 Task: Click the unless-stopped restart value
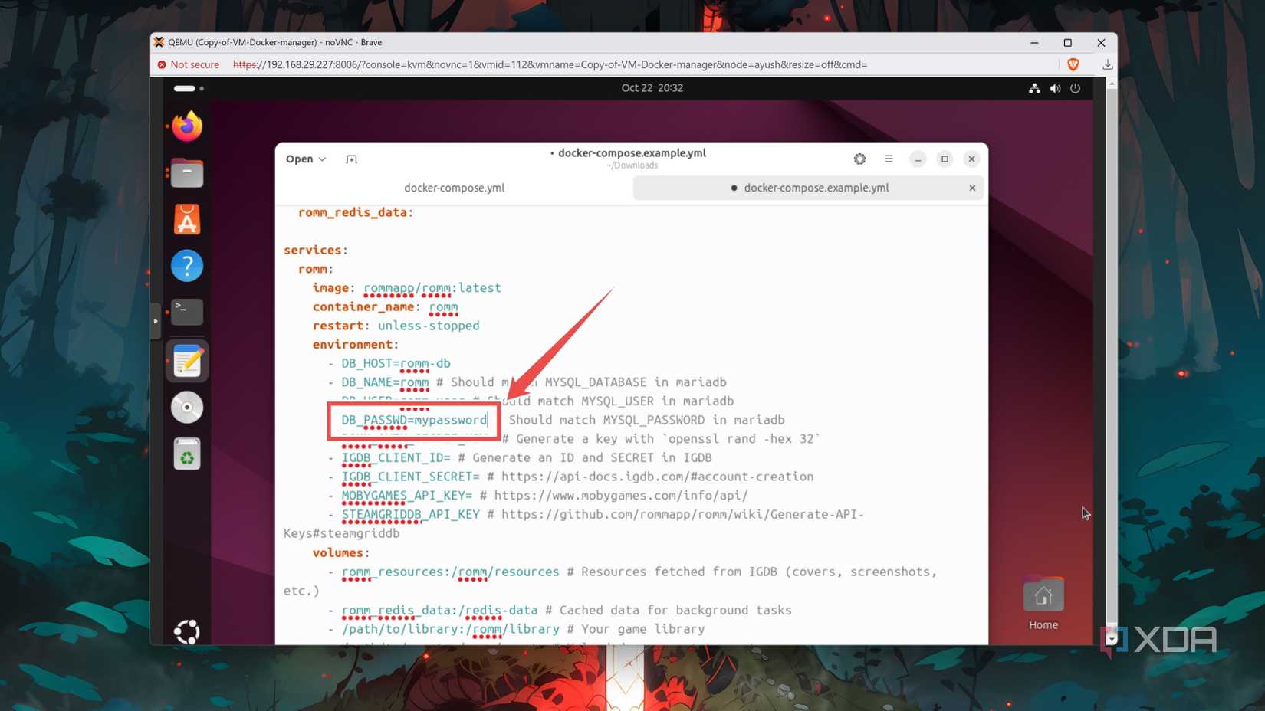(429, 326)
